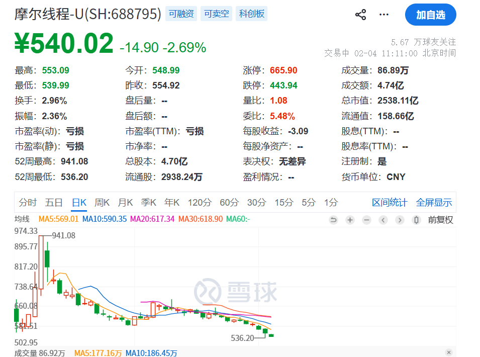Viewport: 480px width, 357px height.
Task: Switch to the 分时 chart tab
Action: 28,203
